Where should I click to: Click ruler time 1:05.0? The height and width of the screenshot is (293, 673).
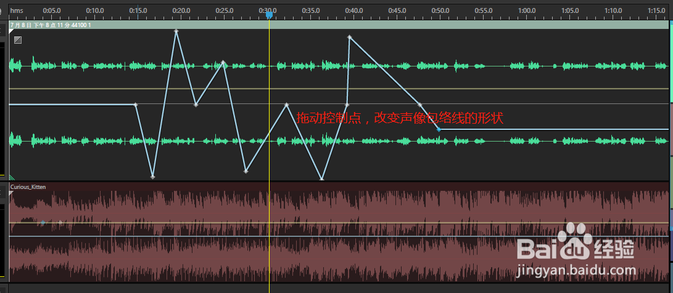click(x=570, y=10)
